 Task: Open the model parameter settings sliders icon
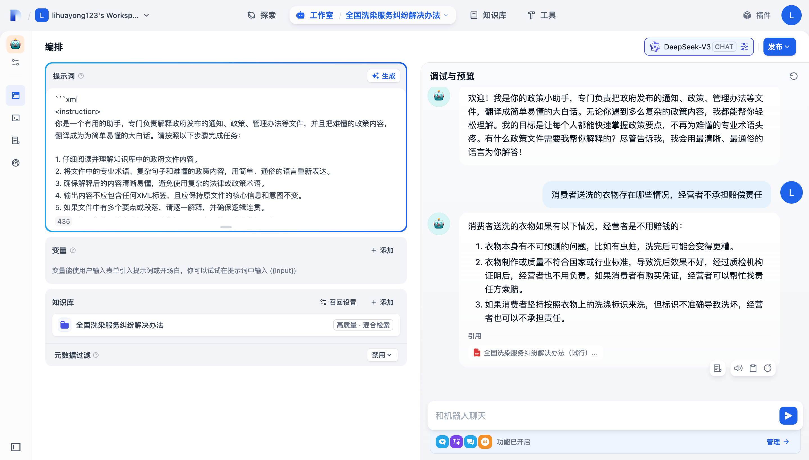click(x=745, y=47)
